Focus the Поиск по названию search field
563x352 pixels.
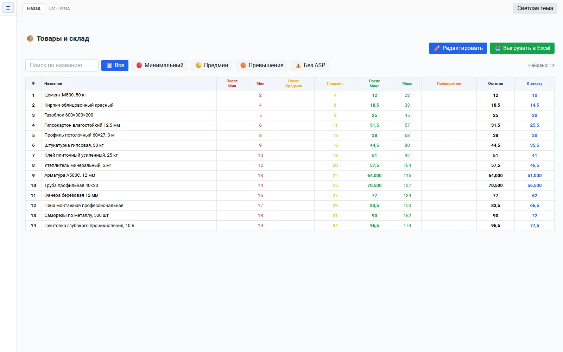pyautogui.click(x=62, y=65)
